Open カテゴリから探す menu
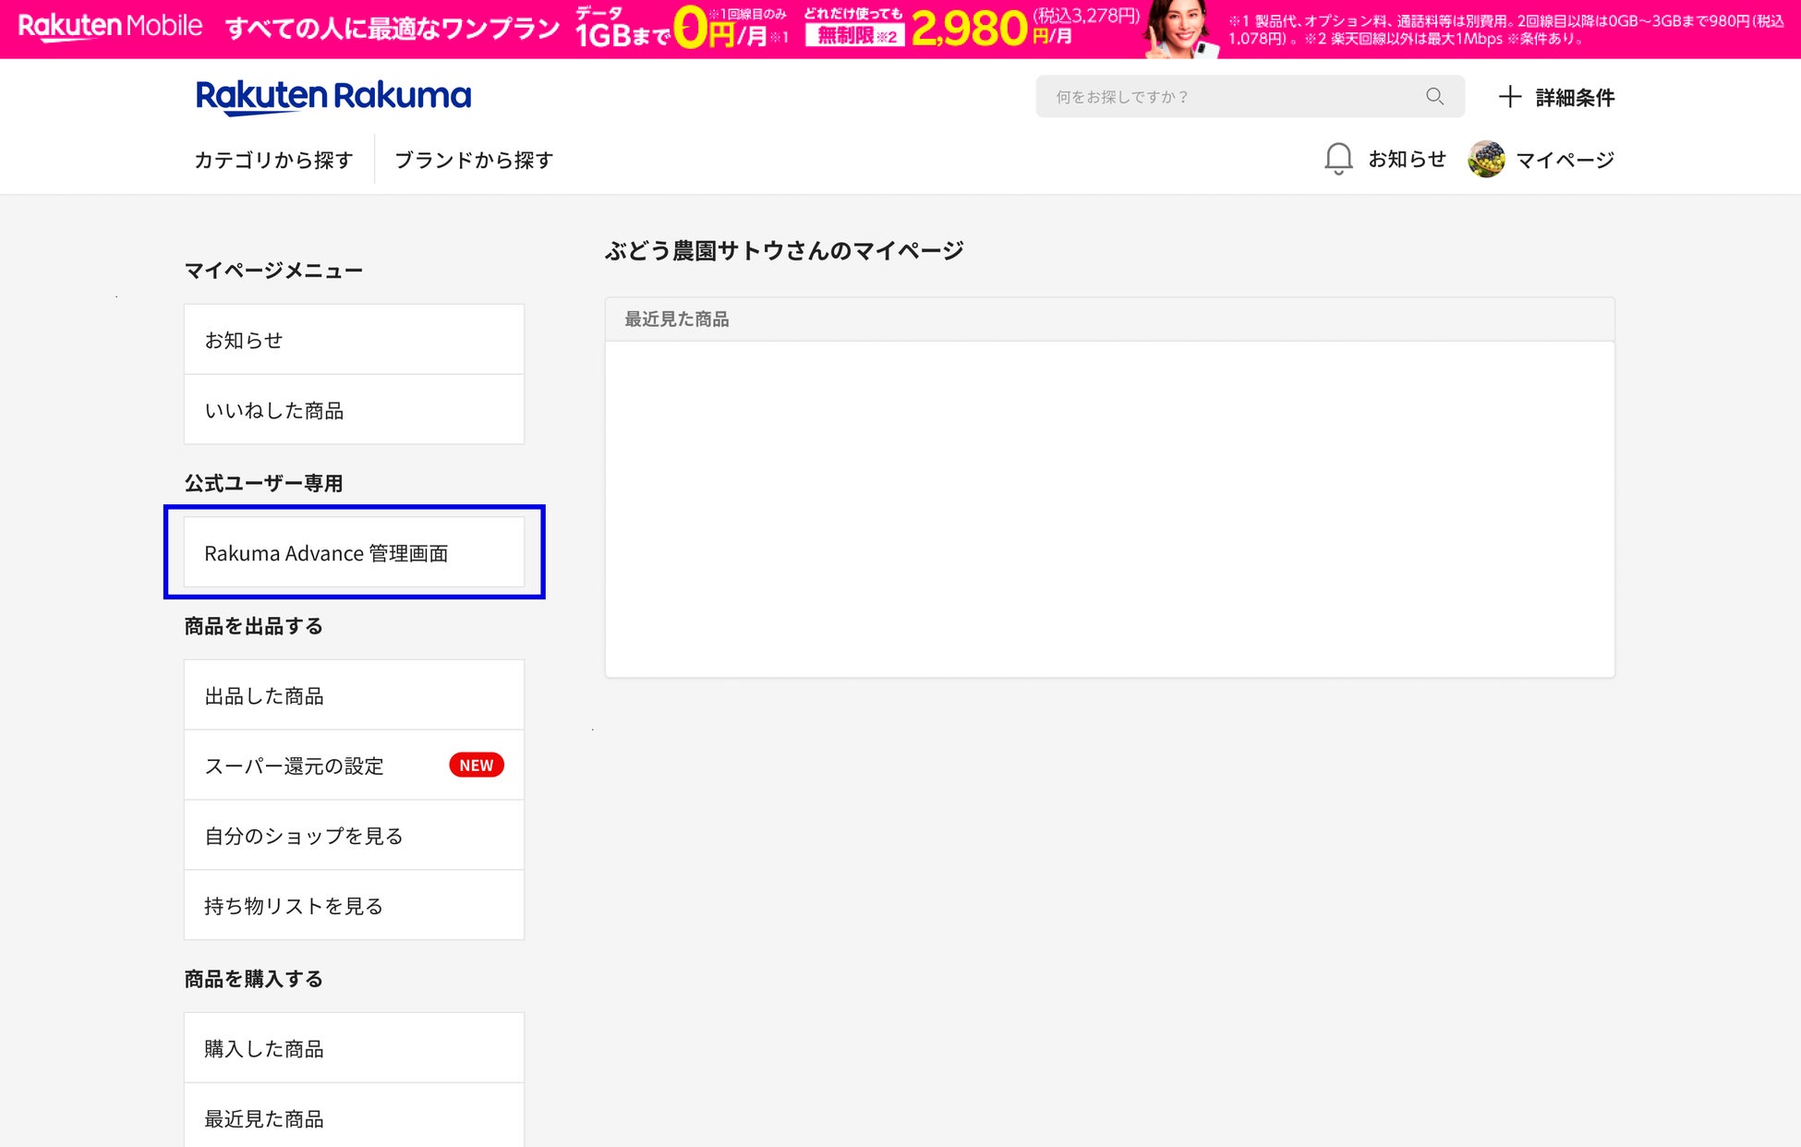The height and width of the screenshot is (1147, 1801). (273, 160)
